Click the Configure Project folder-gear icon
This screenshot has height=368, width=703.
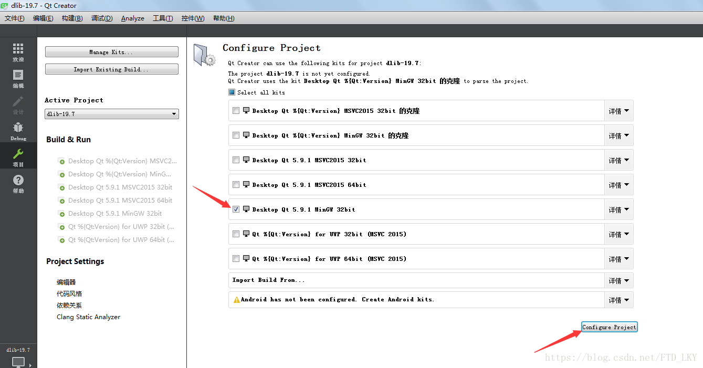tap(204, 55)
